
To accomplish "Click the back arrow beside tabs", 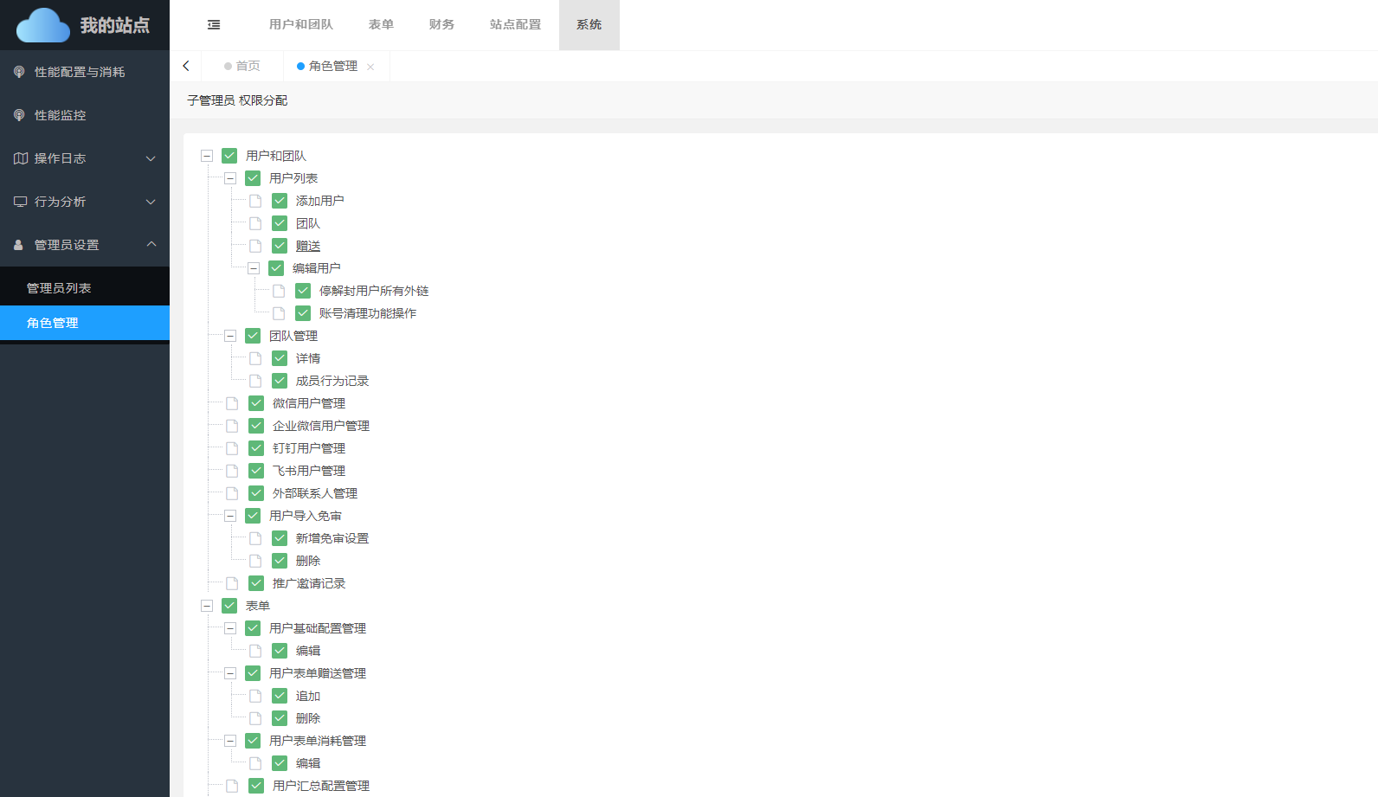I will point(186,66).
